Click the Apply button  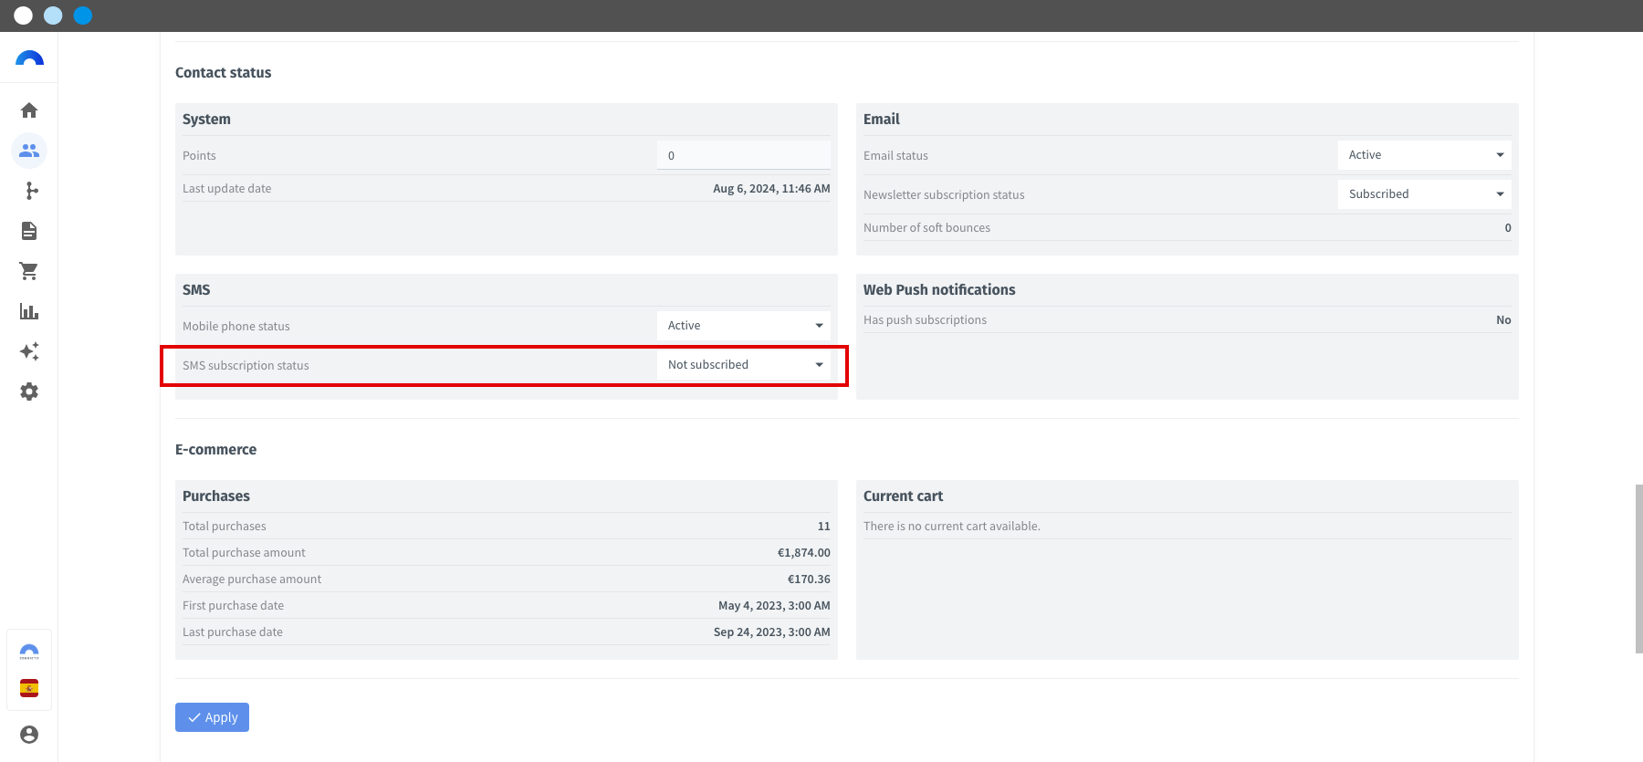click(212, 717)
